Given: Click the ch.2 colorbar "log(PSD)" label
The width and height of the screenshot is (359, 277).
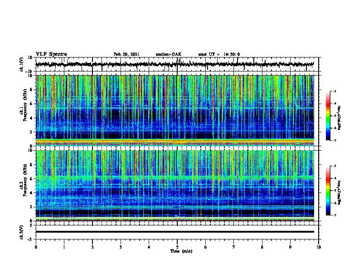Looking at the screenshot, I should [340, 192].
